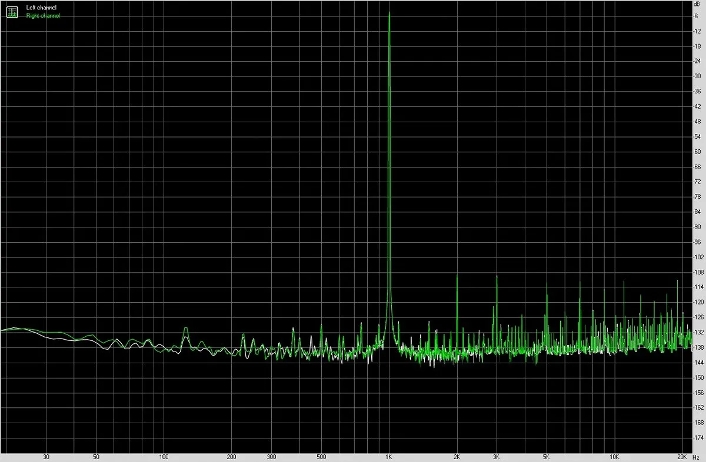
Task: Click the '1K' frequency axis label
Action: pos(388,456)
